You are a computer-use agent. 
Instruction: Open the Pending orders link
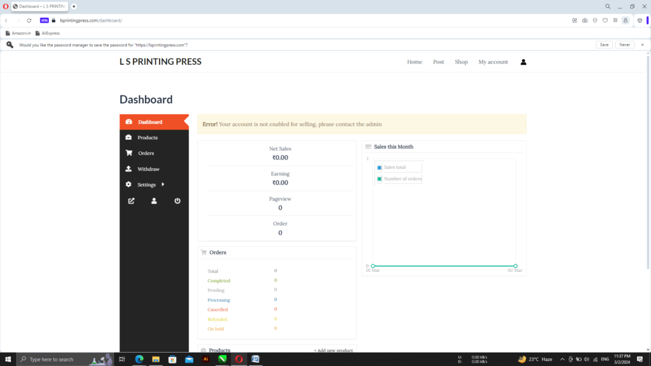tap(216, 290)
